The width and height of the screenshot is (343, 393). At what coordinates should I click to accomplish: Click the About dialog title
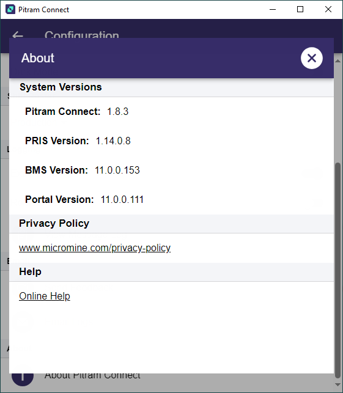click(x=38, y=58)
